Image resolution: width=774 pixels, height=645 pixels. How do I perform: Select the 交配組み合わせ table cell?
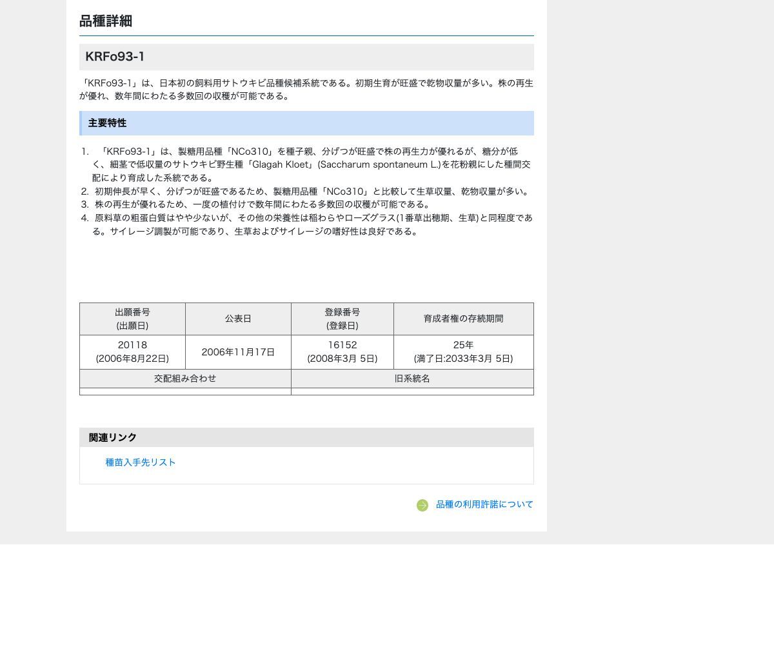[185, 379]
